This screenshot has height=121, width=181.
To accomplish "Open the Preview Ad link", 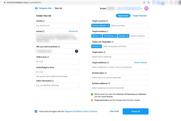I will 73,31.
